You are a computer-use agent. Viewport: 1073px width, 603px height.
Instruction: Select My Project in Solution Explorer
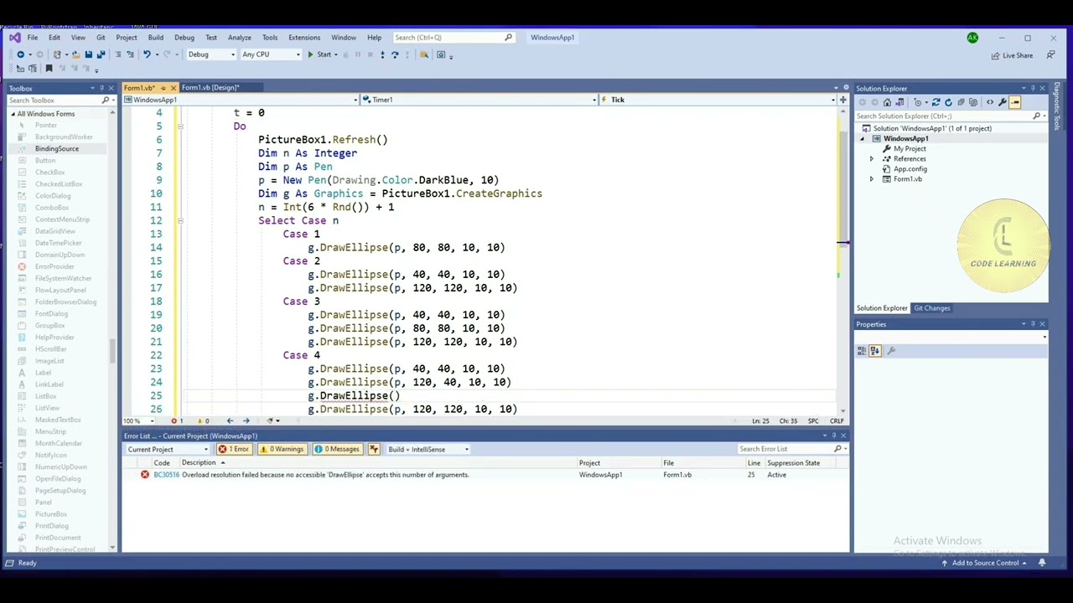click(910, 149)
